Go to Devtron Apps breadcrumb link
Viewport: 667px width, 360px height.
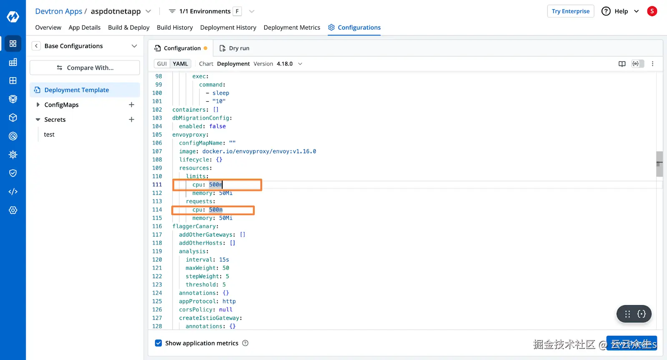pos(58,11)
